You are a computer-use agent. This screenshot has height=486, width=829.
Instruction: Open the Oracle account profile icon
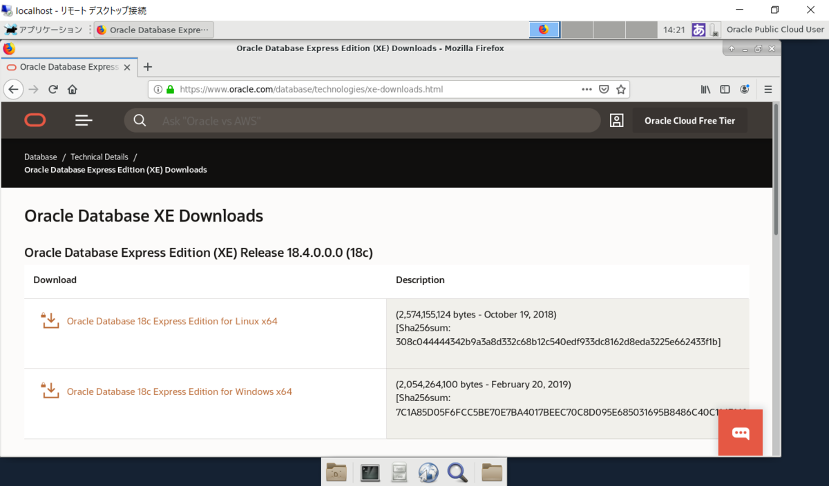(617, 120)
